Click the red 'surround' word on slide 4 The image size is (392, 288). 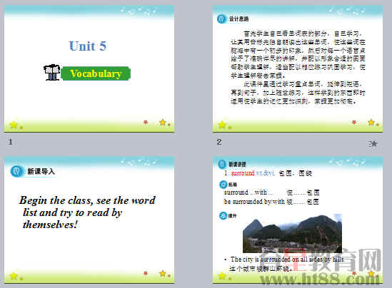(x=243, y=173)
